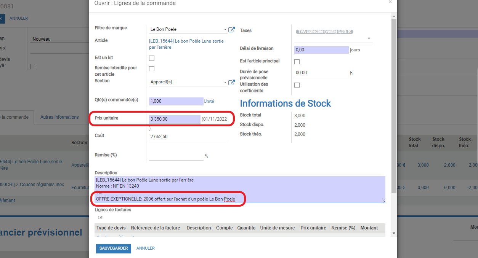Click the Délai de livraison field

click(x=321, y=50)
